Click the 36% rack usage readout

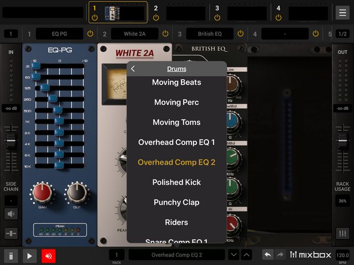click(342, 201)
